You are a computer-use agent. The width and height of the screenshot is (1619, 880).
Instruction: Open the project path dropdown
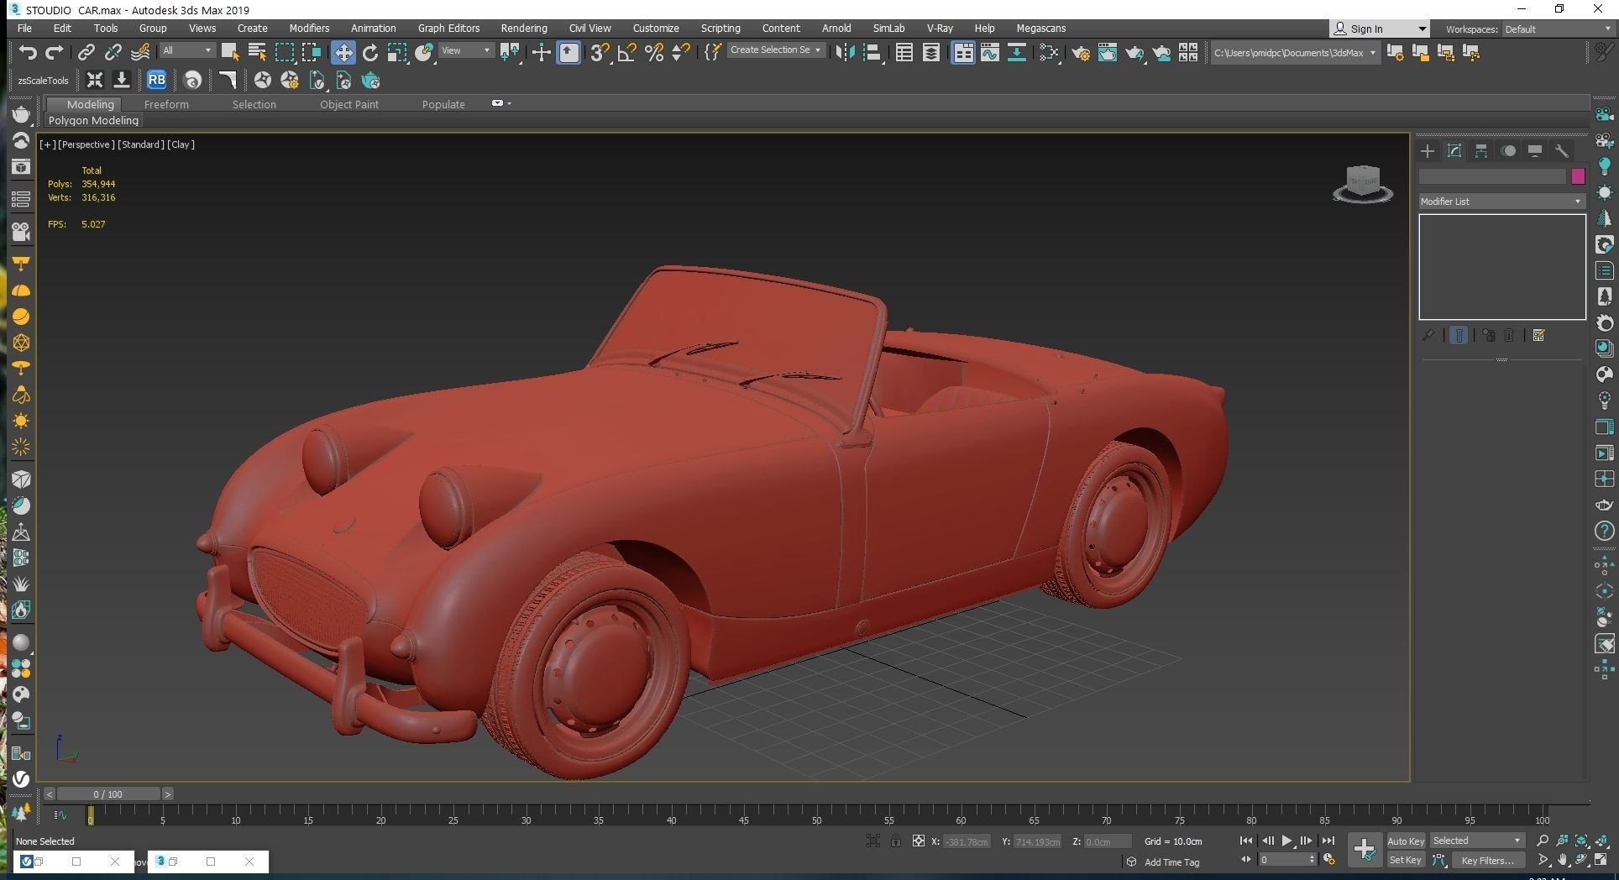[x=1294, y=53]
